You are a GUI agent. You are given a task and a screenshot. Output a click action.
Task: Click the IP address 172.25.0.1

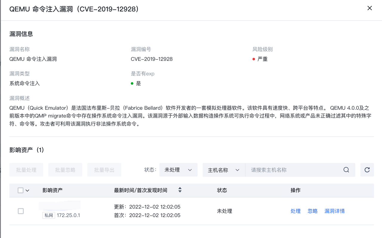[68, 215]
